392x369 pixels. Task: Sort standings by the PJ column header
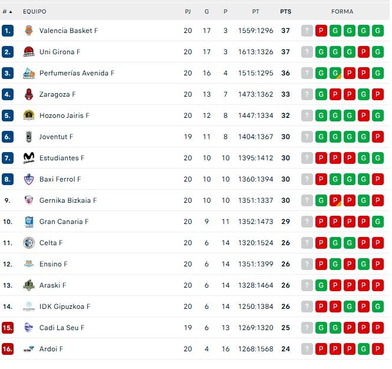pos(187,11)
